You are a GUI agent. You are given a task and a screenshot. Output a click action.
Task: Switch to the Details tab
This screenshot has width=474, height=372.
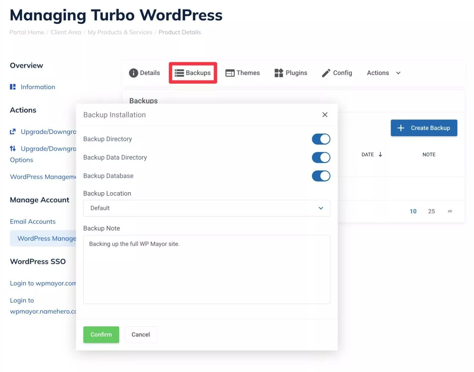coord(145,73)
